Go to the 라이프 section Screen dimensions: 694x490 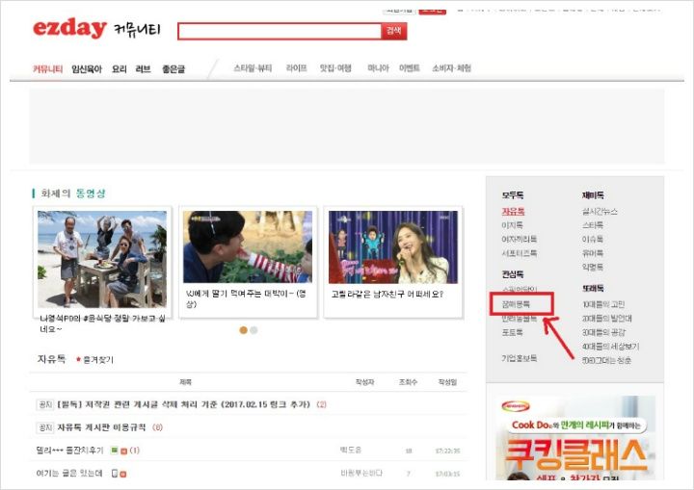(297, 68)
